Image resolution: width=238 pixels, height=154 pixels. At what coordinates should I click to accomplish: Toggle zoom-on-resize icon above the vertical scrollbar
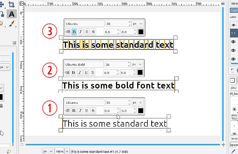pos(223,3)
